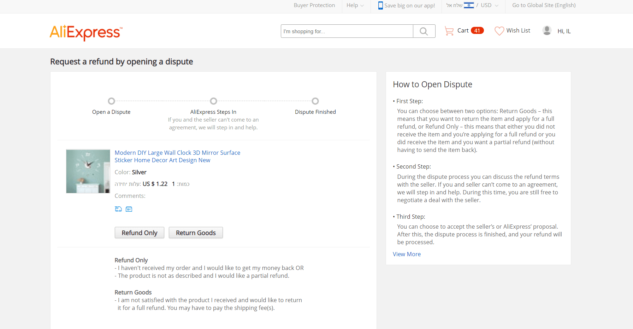The height and width of the screenshot is (329, 633).
Task: Go to Global Site (English)
Action: tap(544, 5)
